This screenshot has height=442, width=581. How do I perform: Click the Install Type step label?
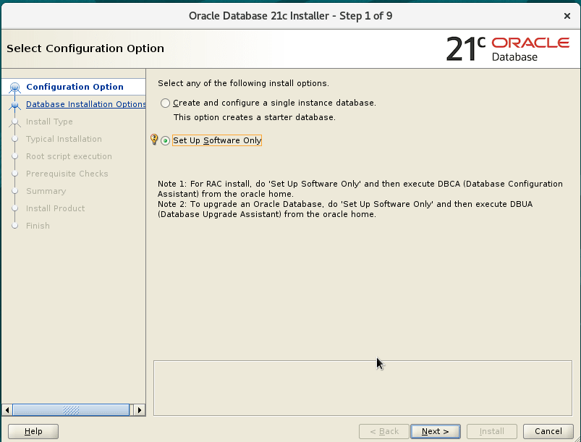(49, 122)
